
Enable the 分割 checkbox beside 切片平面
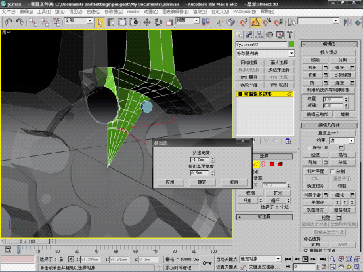pos(332,171)
